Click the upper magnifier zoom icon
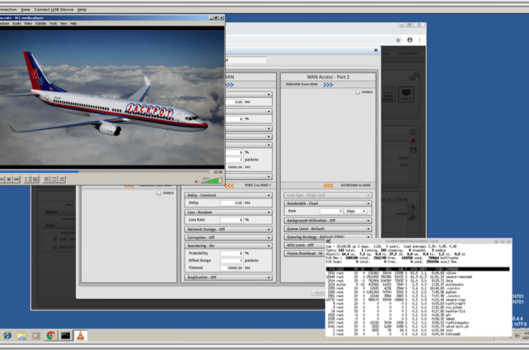This screenshot has width=529, height=350. tap(412, 207)
